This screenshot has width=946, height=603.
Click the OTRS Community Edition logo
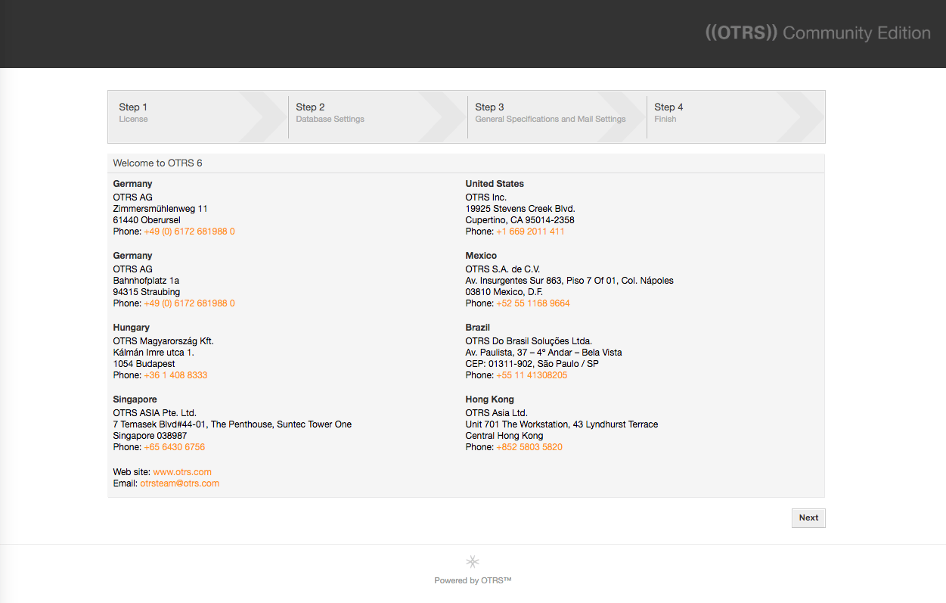click(x=817, y=33)
